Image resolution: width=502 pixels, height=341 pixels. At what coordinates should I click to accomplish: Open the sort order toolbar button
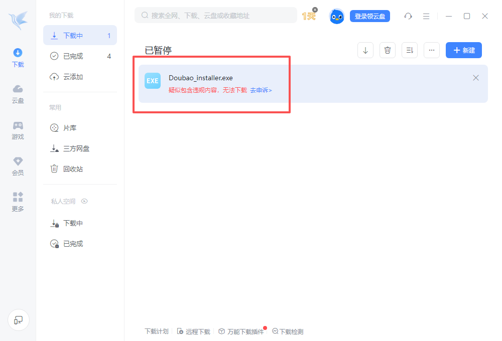pos(410,50)
